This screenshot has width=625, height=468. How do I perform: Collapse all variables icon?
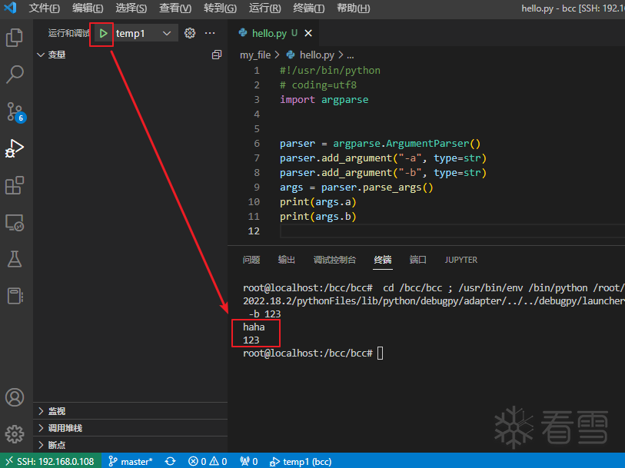[x=217, y=55]
